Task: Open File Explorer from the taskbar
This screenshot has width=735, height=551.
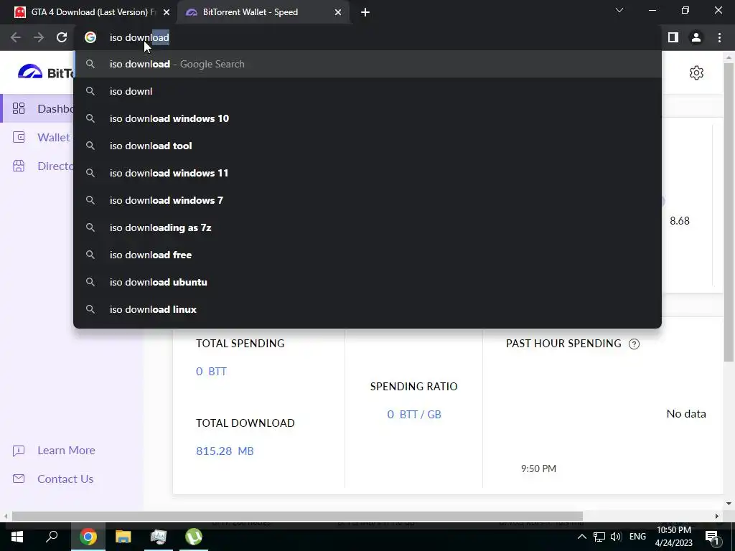Action: coord(123,537)
